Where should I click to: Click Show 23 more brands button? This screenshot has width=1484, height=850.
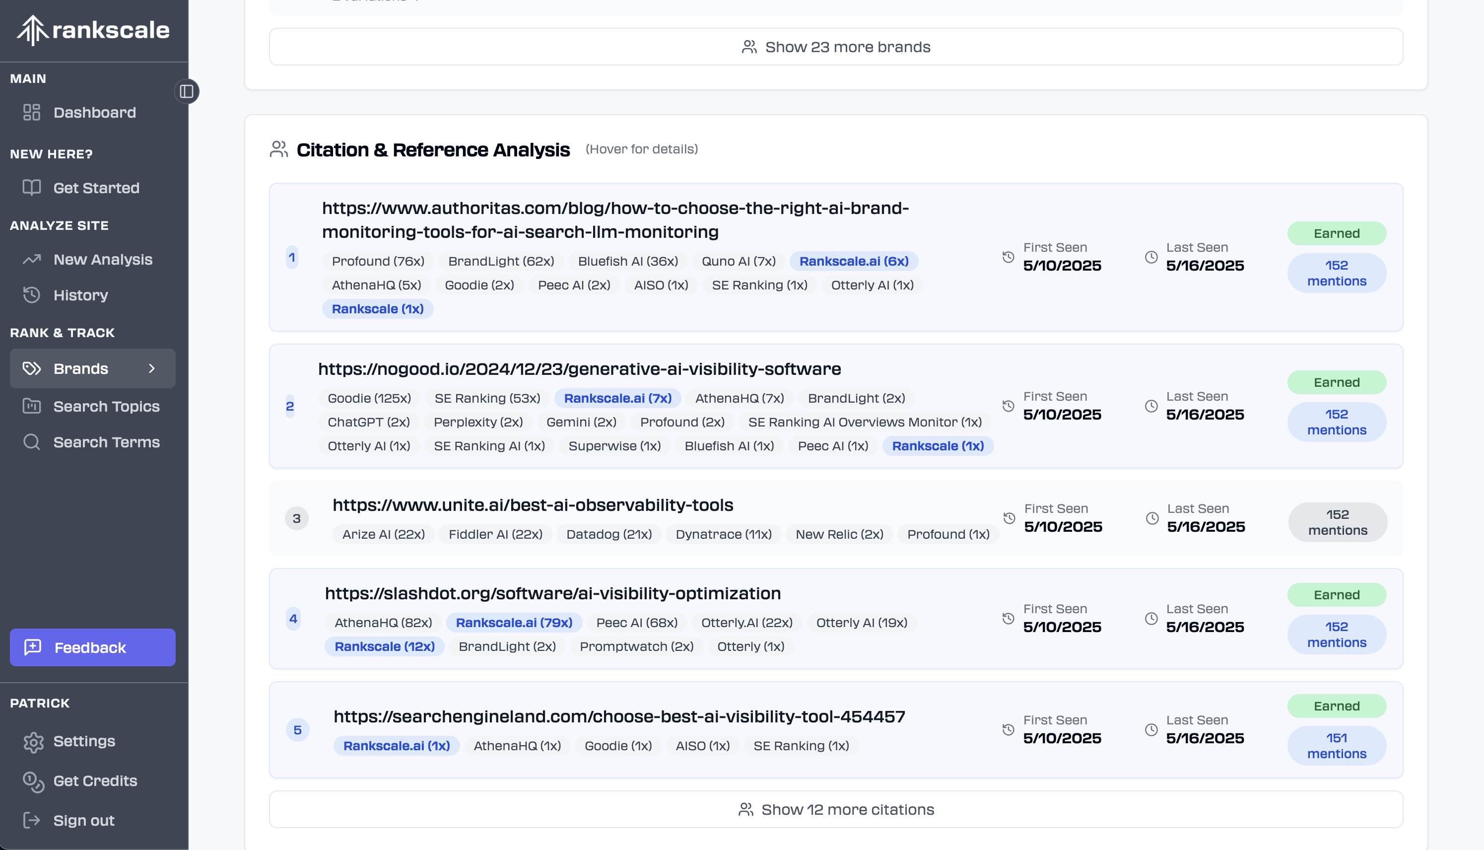836,47
